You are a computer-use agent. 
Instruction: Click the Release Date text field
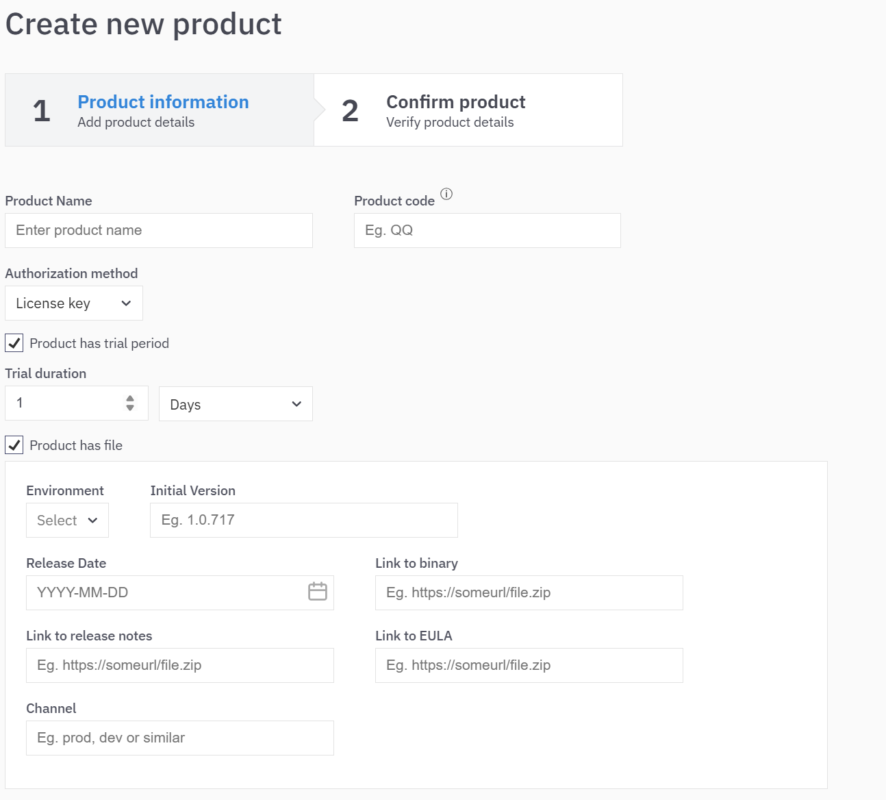pos(164,593)
